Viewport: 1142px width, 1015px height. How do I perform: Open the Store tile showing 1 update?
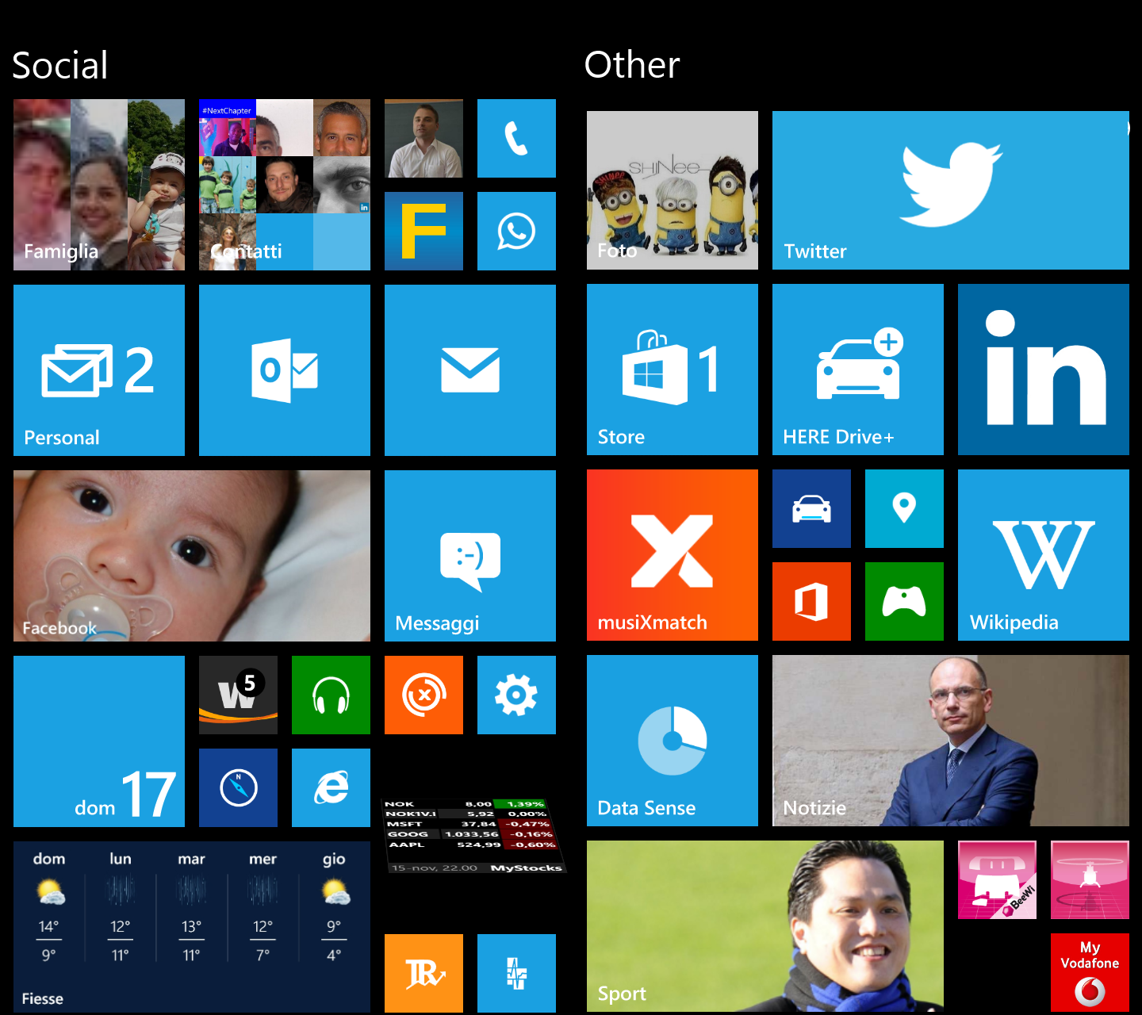point(672,370)
